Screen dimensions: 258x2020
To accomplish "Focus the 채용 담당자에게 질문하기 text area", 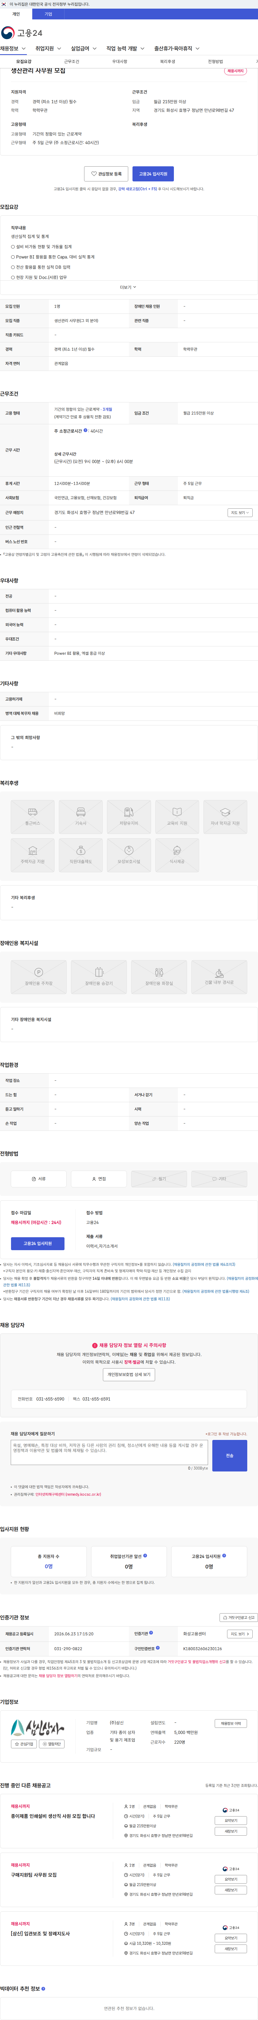I will (x=109, y=1452).
